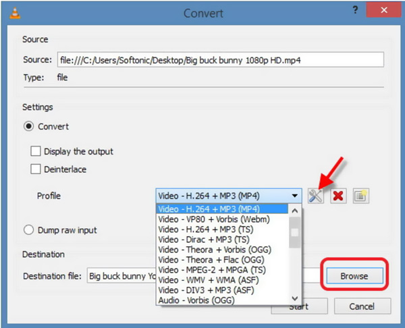Screen dimensions: 405x328
Task: Click the profile list scrollbar thumb
Action: [295, 232]
